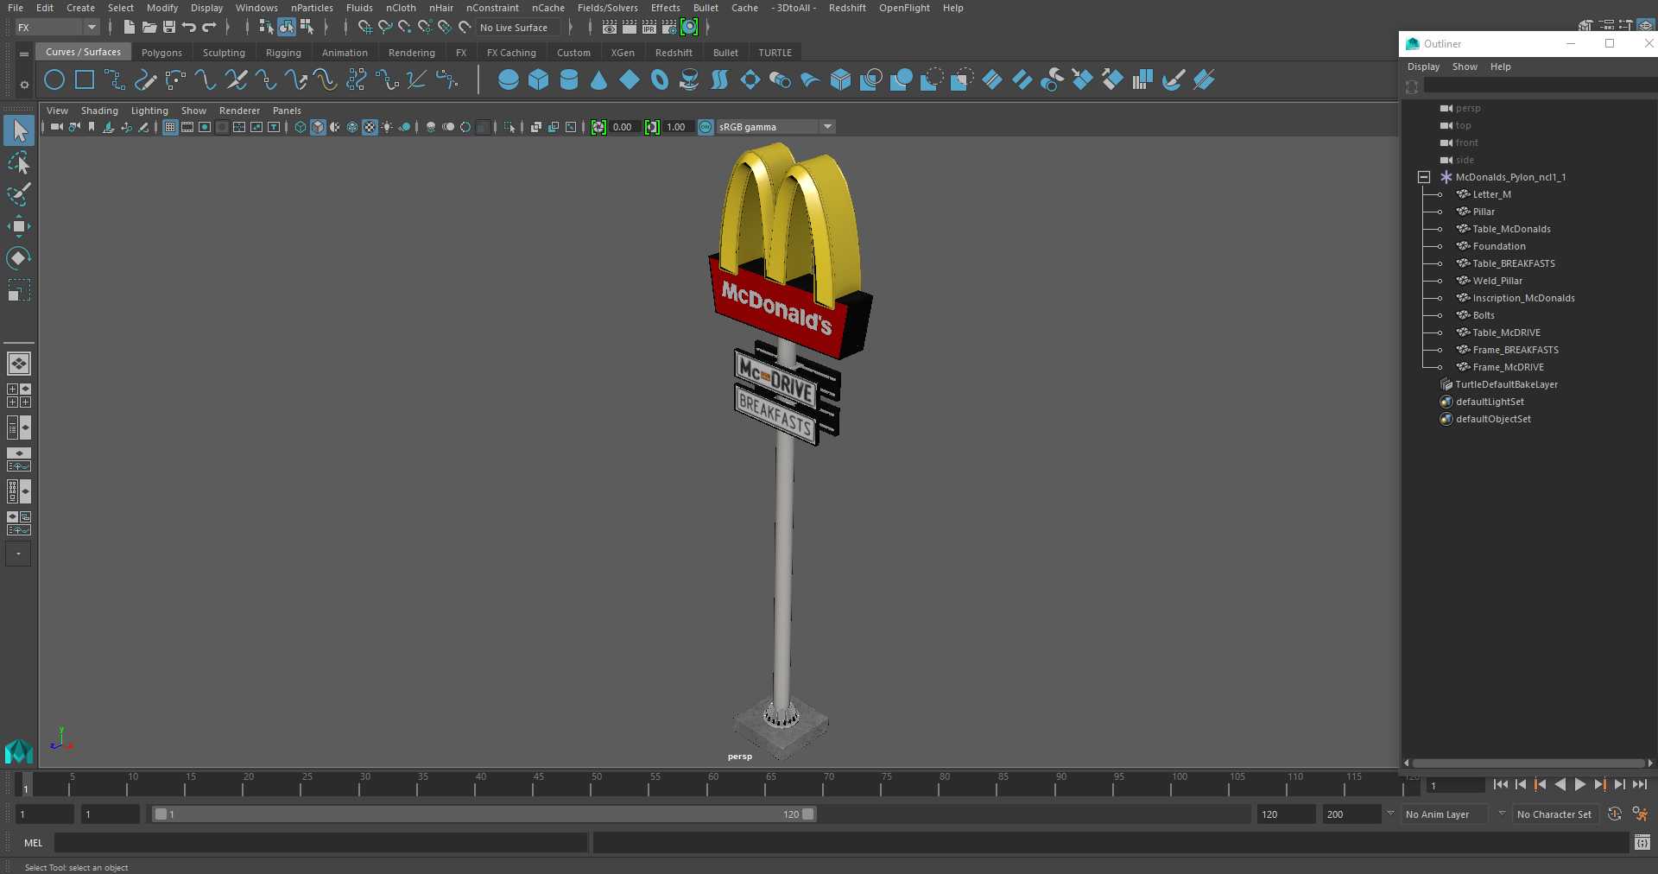Save the scene with the disk icon
The height and width of the screenshot is (874, 1658).
click(x=169, y=28)
